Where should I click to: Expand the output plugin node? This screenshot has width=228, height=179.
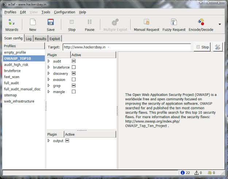(x=49, y=141)
